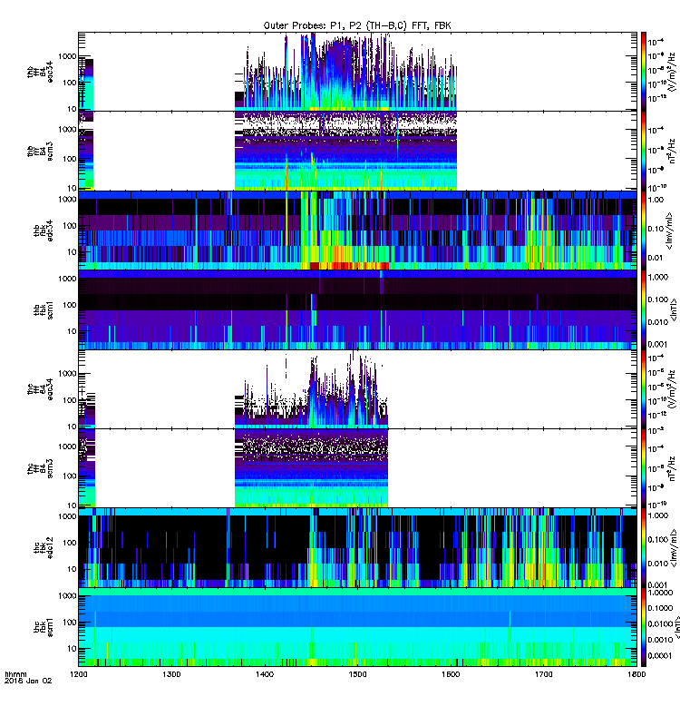The height and width of the screenshot is (726, 680).
Task: Click the 'hhmm' time format label
Action: click(x=15, y=674)
